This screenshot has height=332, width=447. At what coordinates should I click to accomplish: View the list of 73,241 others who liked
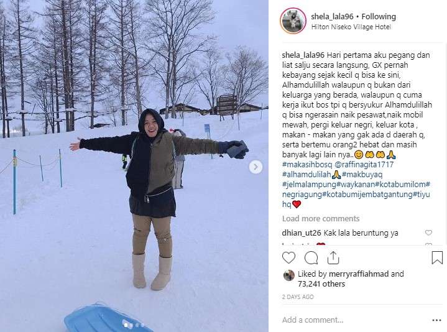pos(321,284)
